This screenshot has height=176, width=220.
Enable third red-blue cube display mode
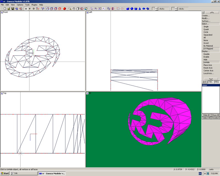[x=56, y=9]
